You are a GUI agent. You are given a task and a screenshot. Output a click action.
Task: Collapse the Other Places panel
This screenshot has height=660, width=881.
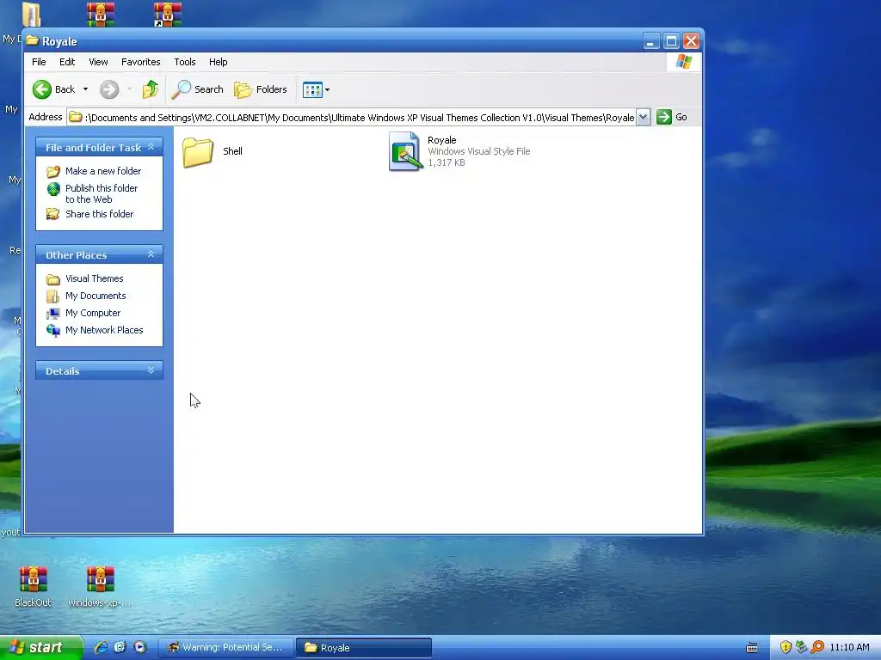coord(151,254)
